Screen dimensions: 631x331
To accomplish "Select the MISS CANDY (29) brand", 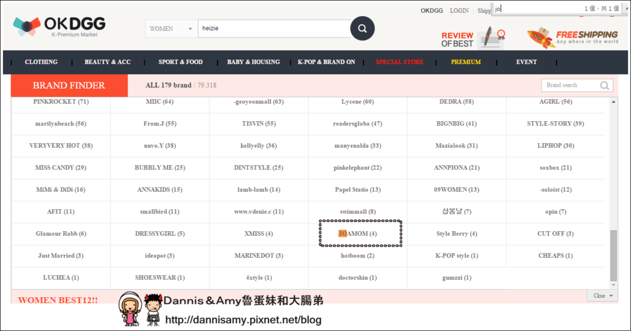I will pyautogui.click(x=61, y=167).
